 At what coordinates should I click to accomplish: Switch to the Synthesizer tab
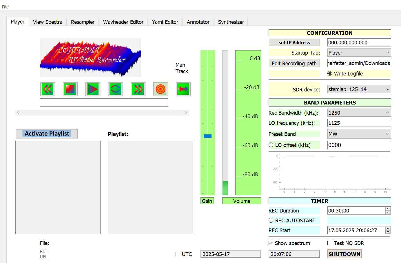click(231, 22)
